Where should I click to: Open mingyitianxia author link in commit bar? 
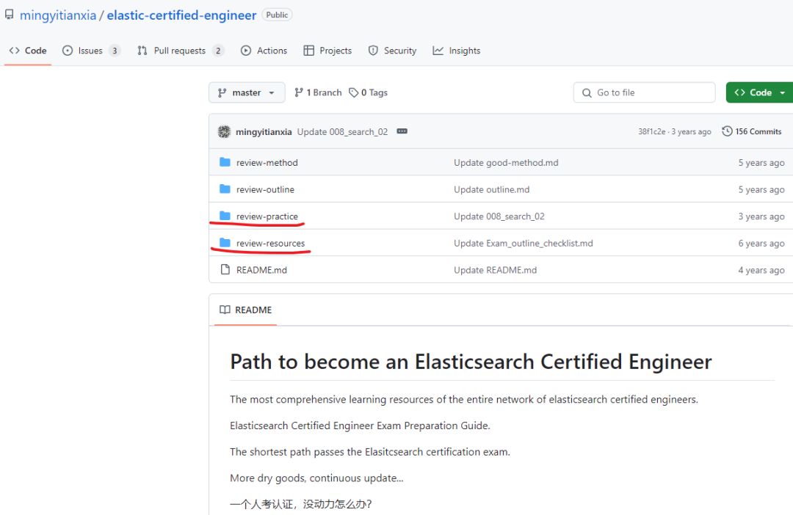pos(264,132)
